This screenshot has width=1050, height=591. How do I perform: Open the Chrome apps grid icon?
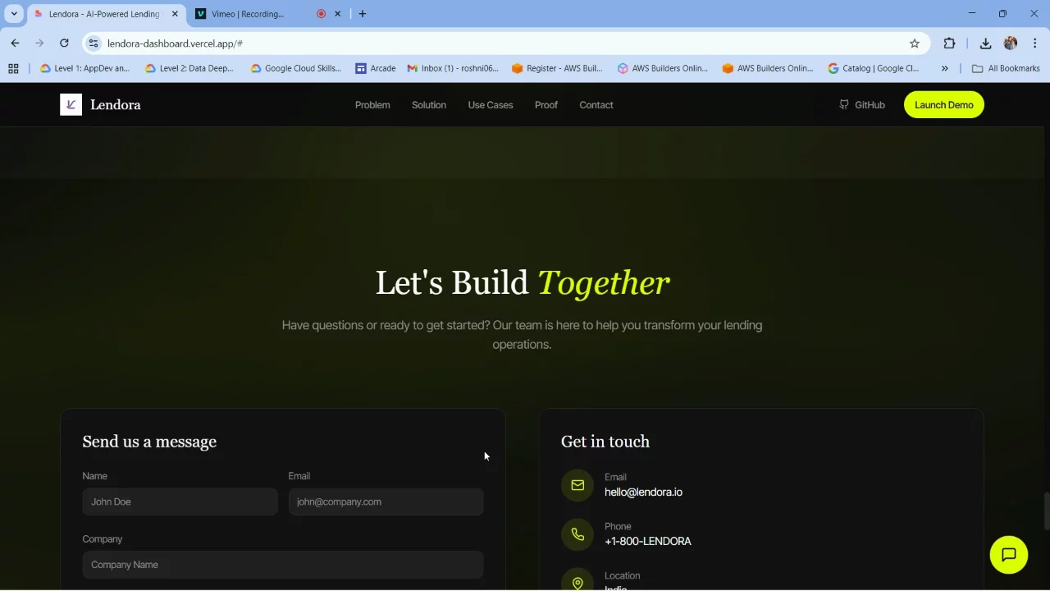pyautogui.click(x=13, y=69)
